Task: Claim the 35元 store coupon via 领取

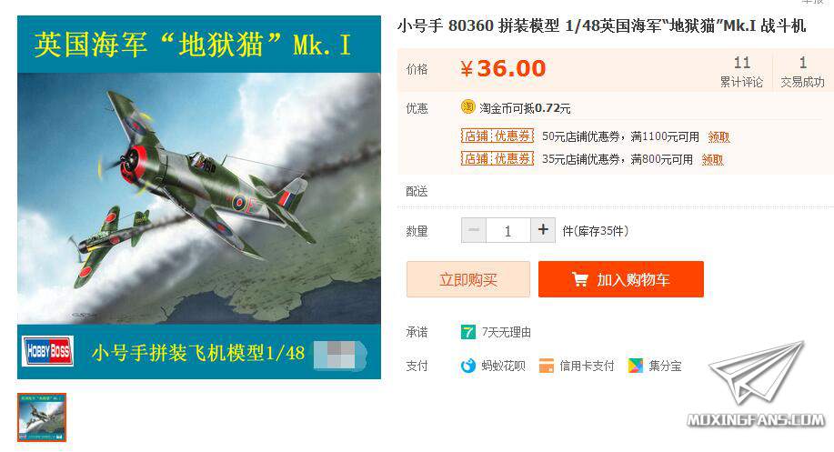Action: pos(712,159)
